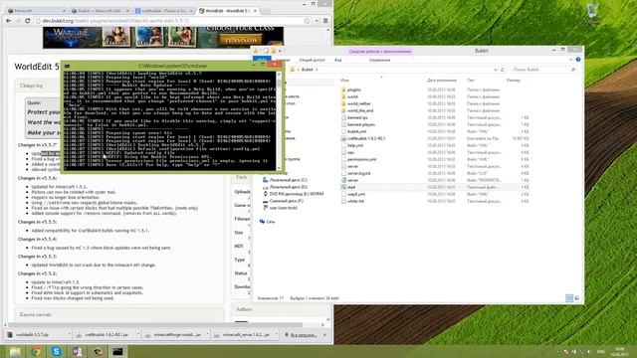
Task: Expand options for minecraftforge download
Action: coord(207,335)
